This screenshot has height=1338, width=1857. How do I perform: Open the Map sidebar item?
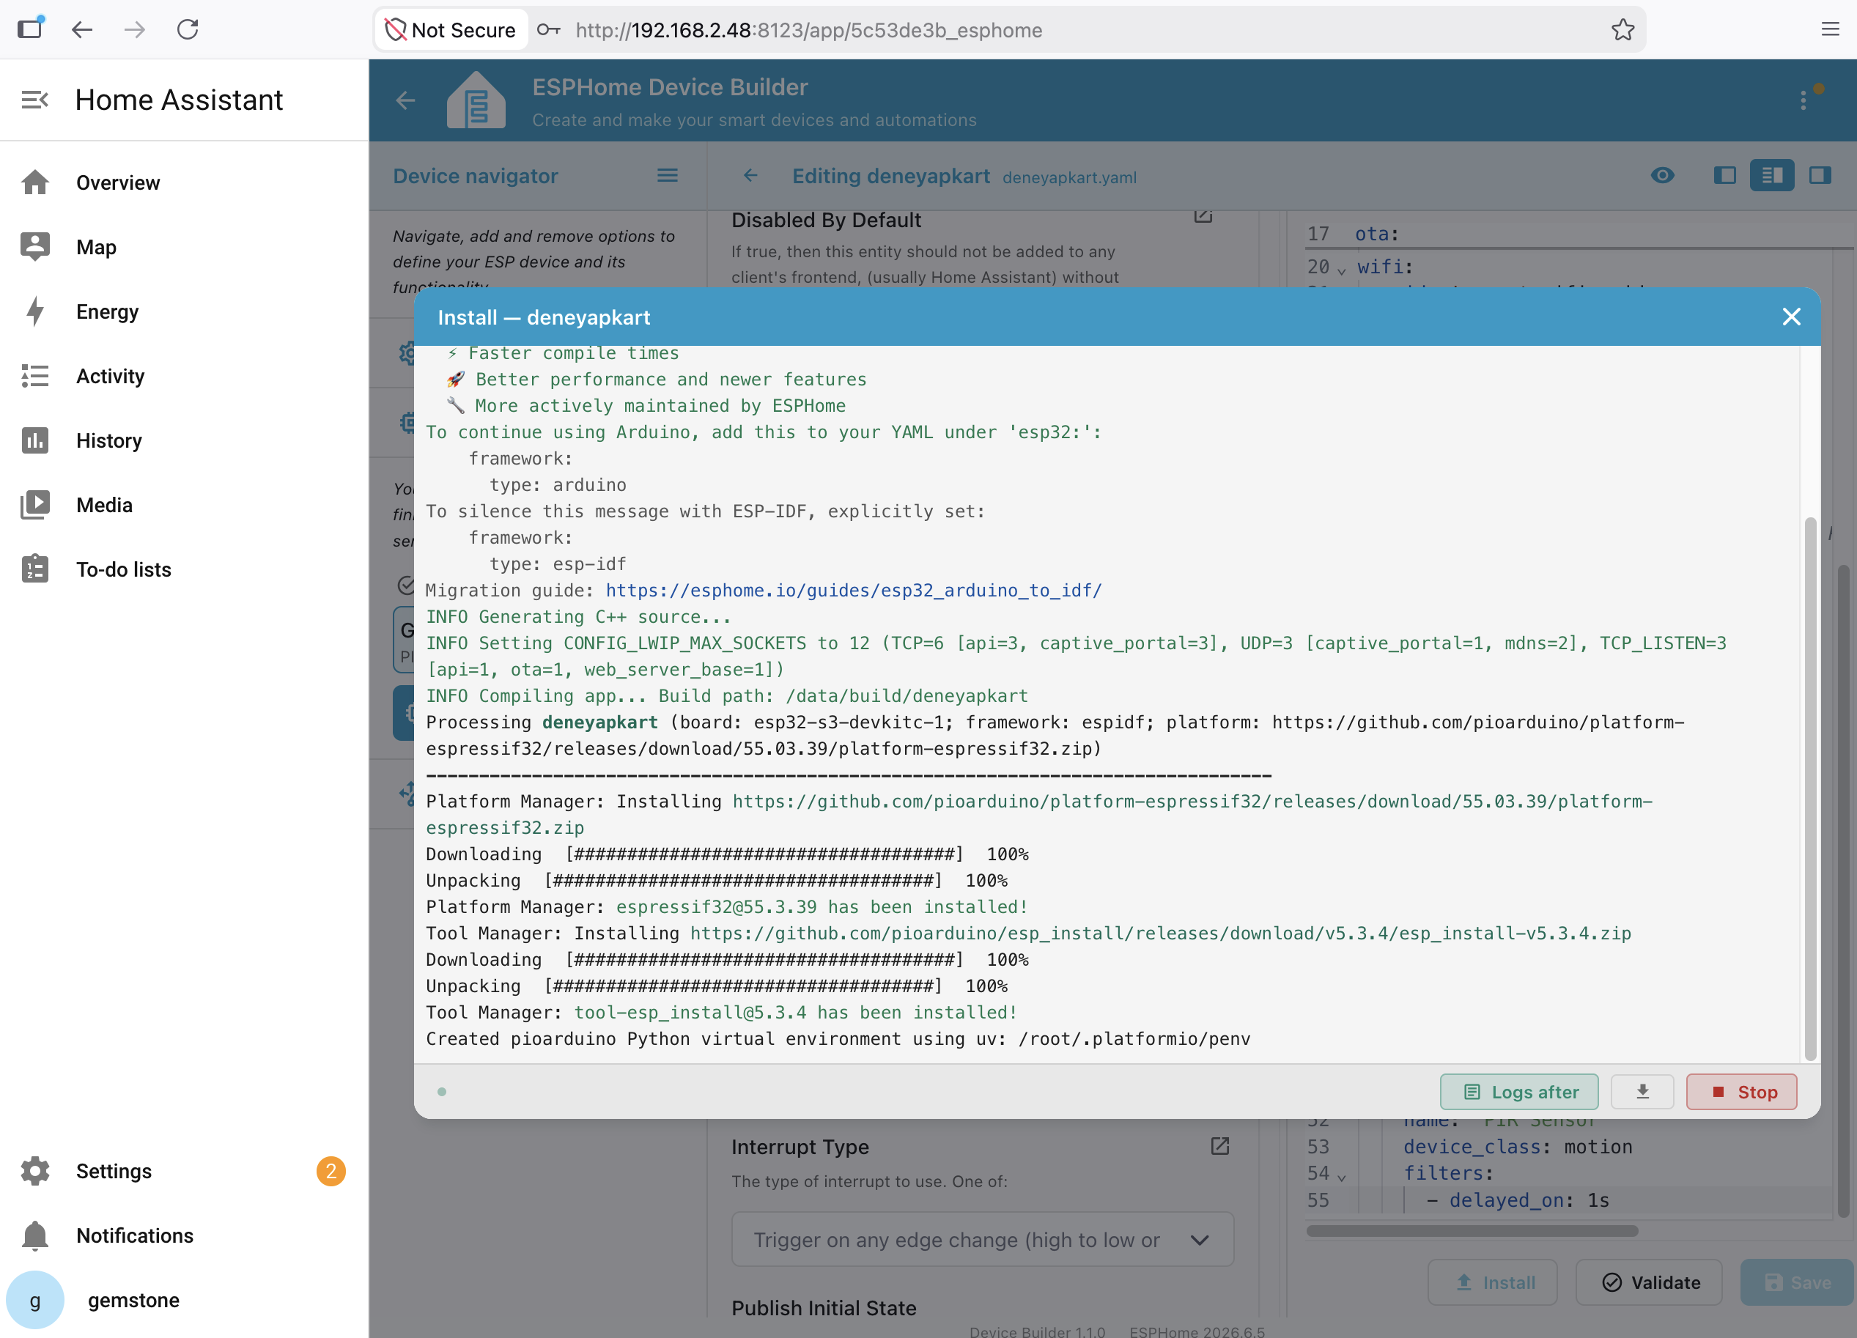(184, 247)
